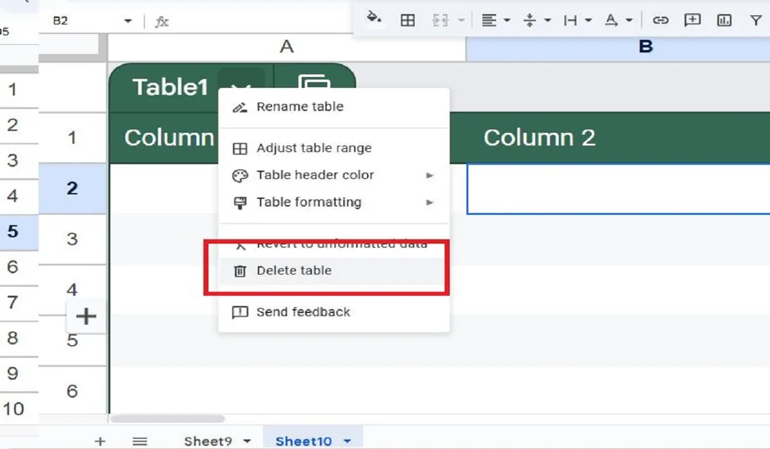Select the Merge cells icon
Image resolution: width=770 pixels, height=449 pixels.
[x=440, y=20]
